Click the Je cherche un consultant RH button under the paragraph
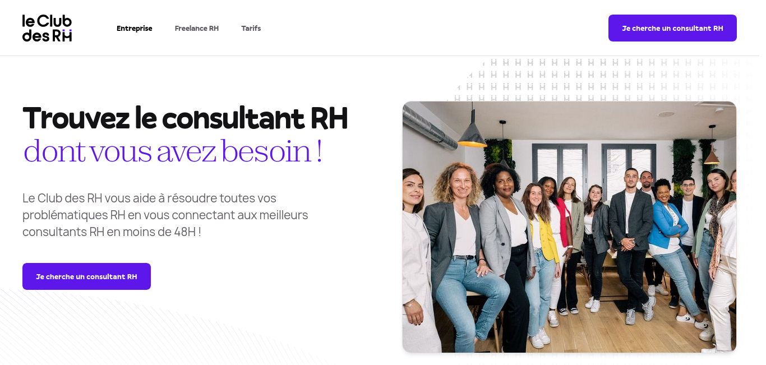766x365 pixels. [x=86, y=276]
